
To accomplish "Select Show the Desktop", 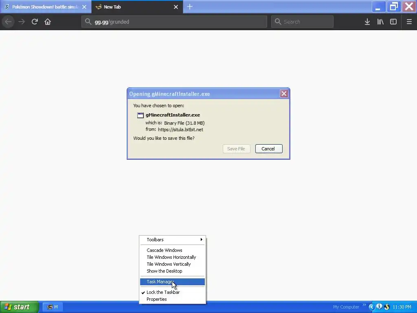I will tap(172, 271).
